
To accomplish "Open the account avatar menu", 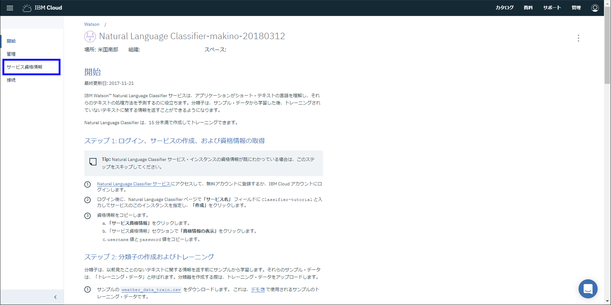I will [x=595, y=8].
